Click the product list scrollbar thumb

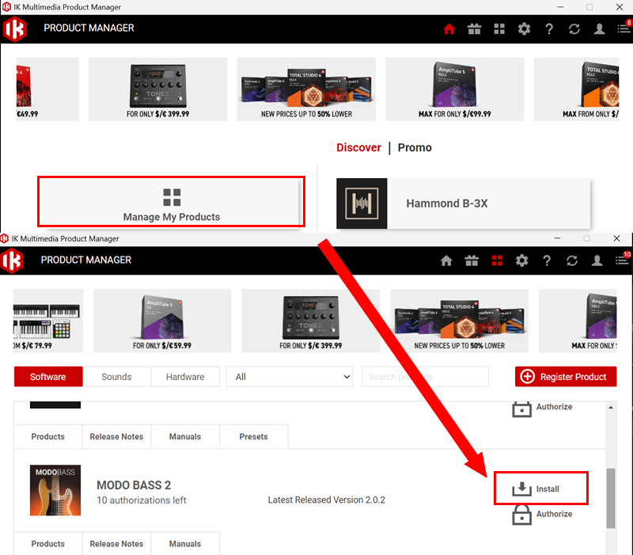point(611,498)
